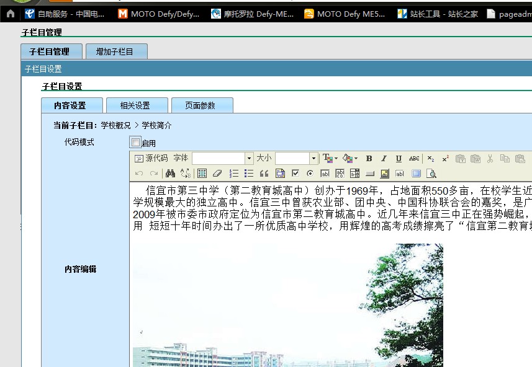Expand the text color picker arrow
This screenshot has width=532, height=367.
click(x=336, y=159)
